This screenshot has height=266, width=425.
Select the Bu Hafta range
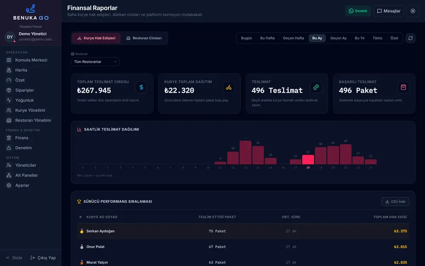pyautogui.click(x=267, y=38)
